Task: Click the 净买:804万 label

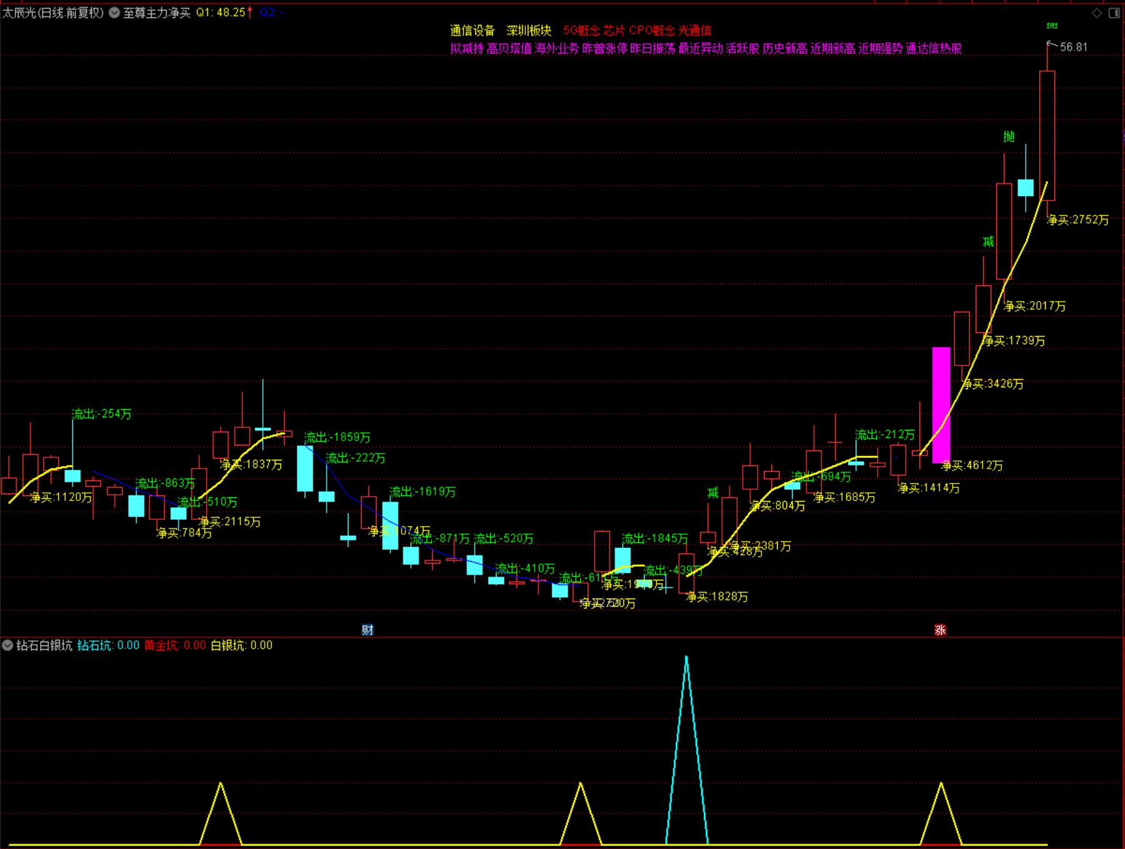Action: click(778, 506)
